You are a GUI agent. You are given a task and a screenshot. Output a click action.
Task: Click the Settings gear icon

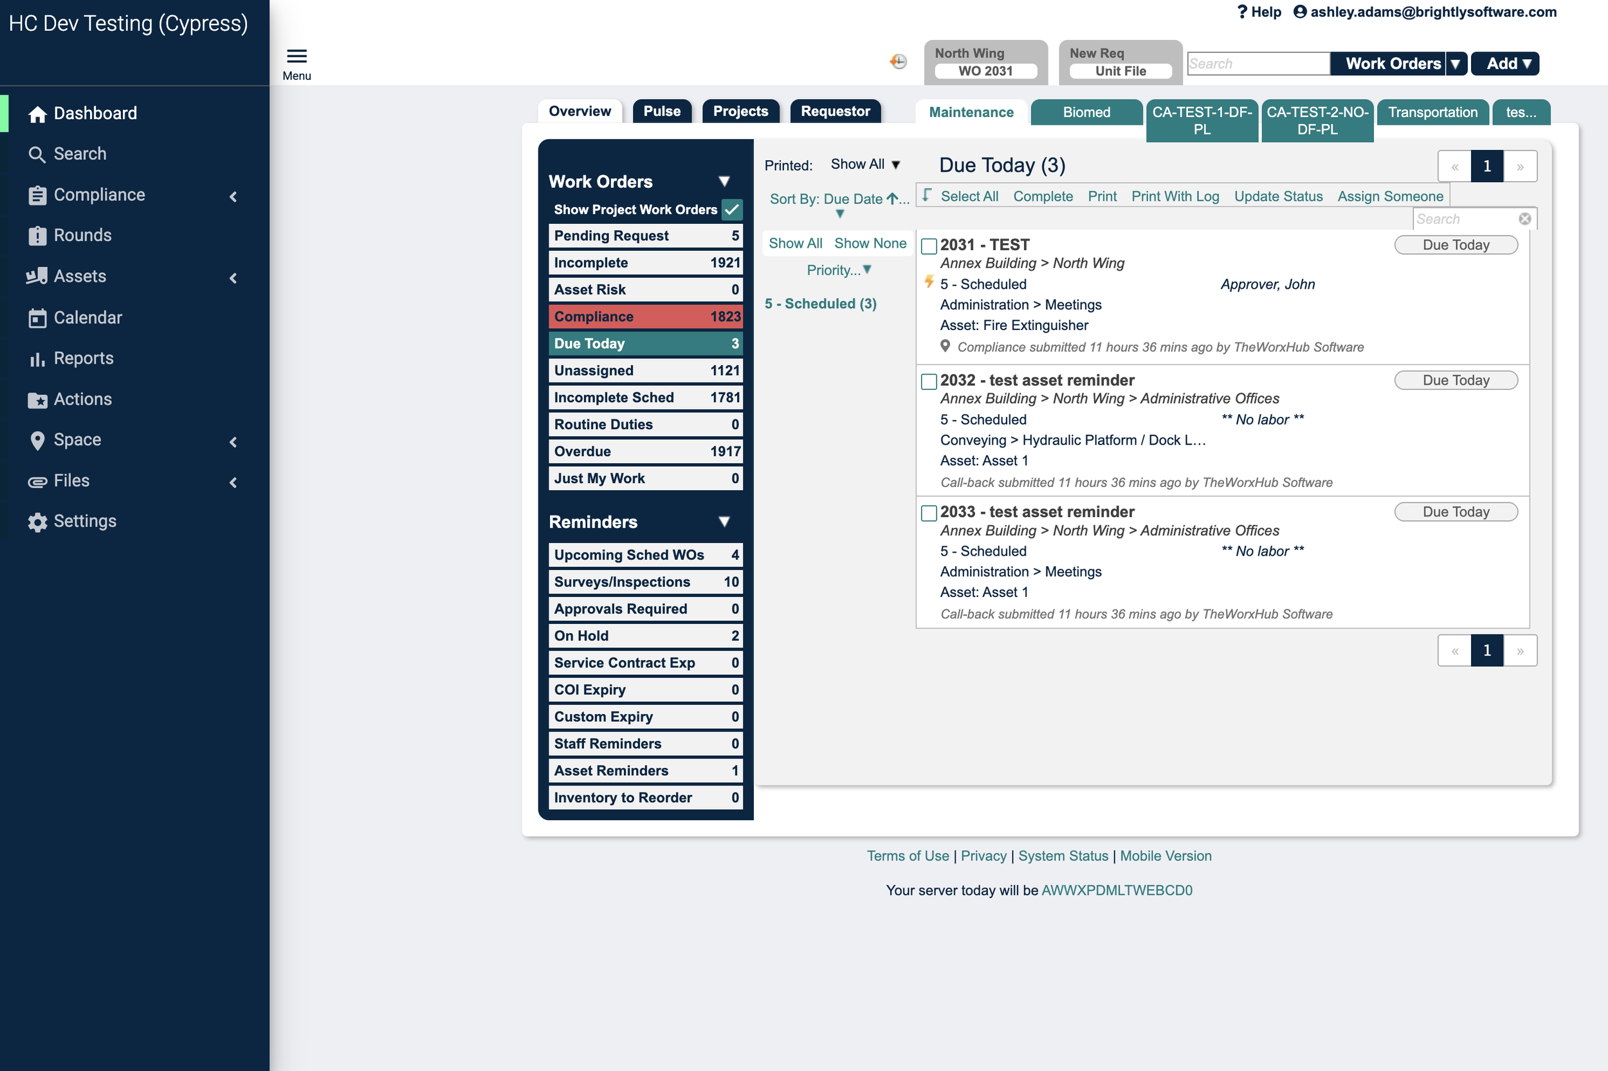click(x=37, y=522)
